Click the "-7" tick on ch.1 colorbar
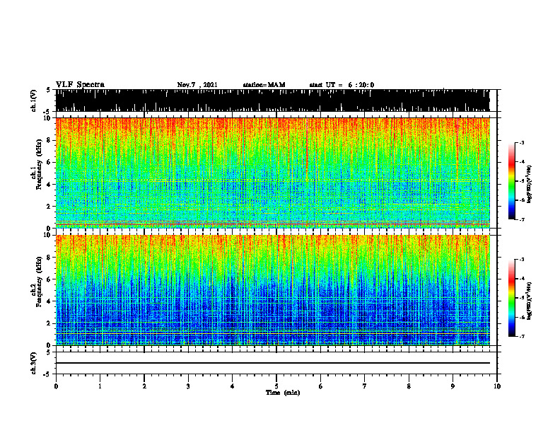560x433 pixels. coord(522,219)
